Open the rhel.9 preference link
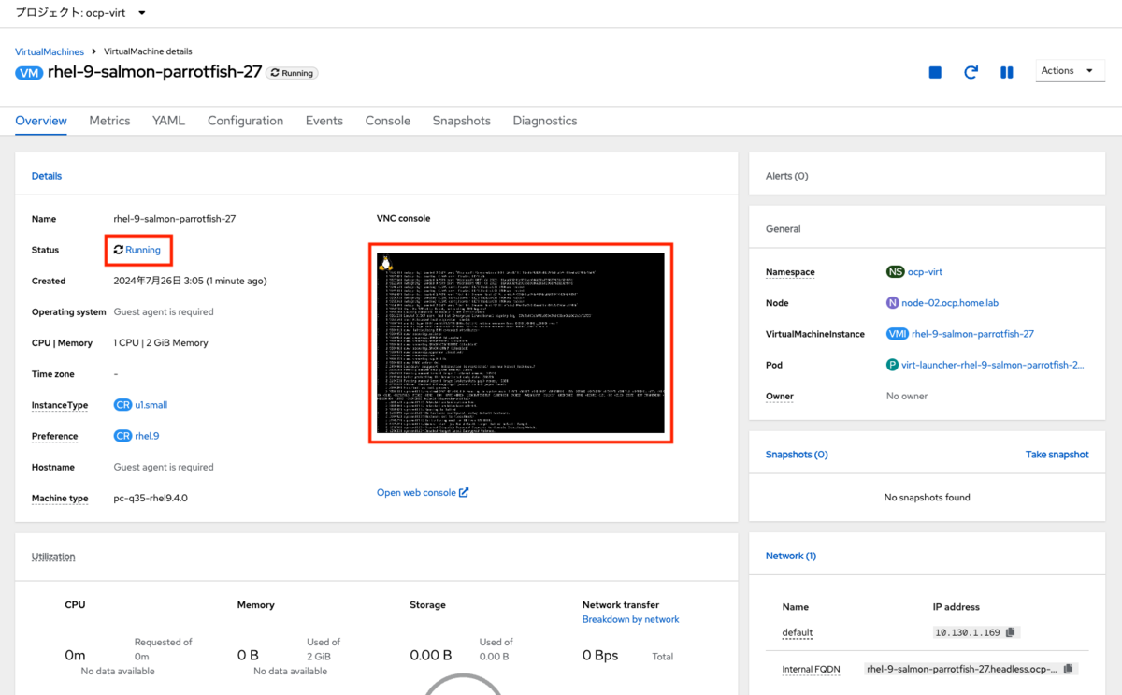Image resolution: width=1122 pixels, height=695 pixels. [x=147, y=436]
